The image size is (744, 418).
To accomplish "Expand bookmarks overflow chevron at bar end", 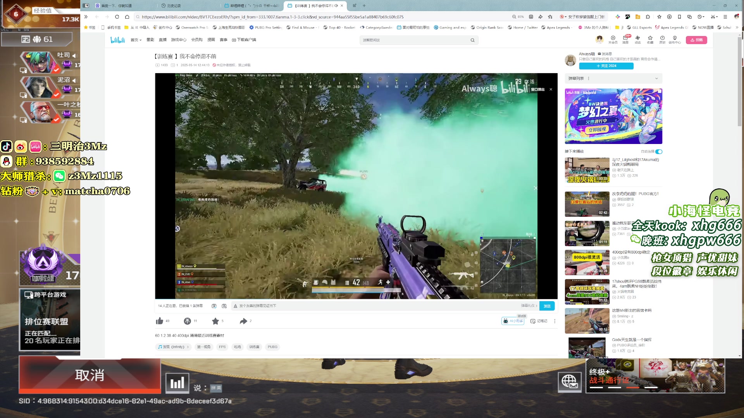I will [x=737, y=27].
